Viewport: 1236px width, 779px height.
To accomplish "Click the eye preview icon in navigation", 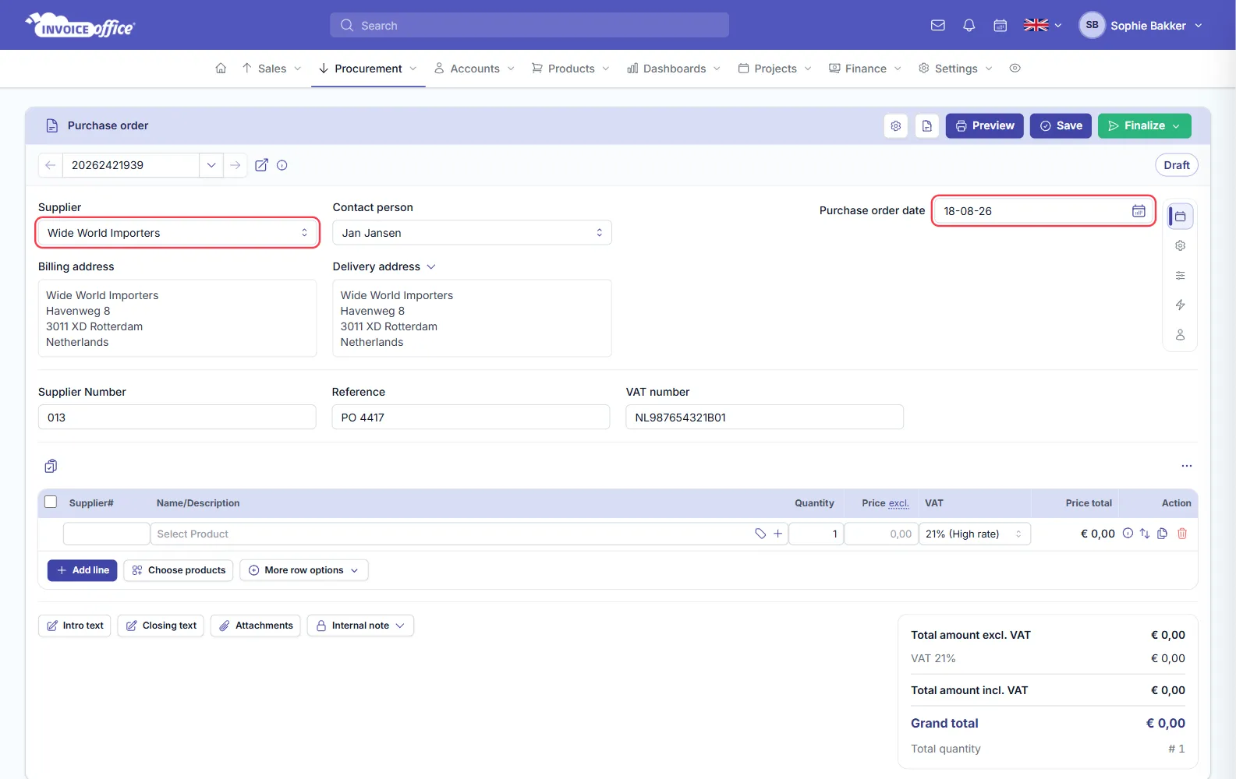I will point(1015,69).
